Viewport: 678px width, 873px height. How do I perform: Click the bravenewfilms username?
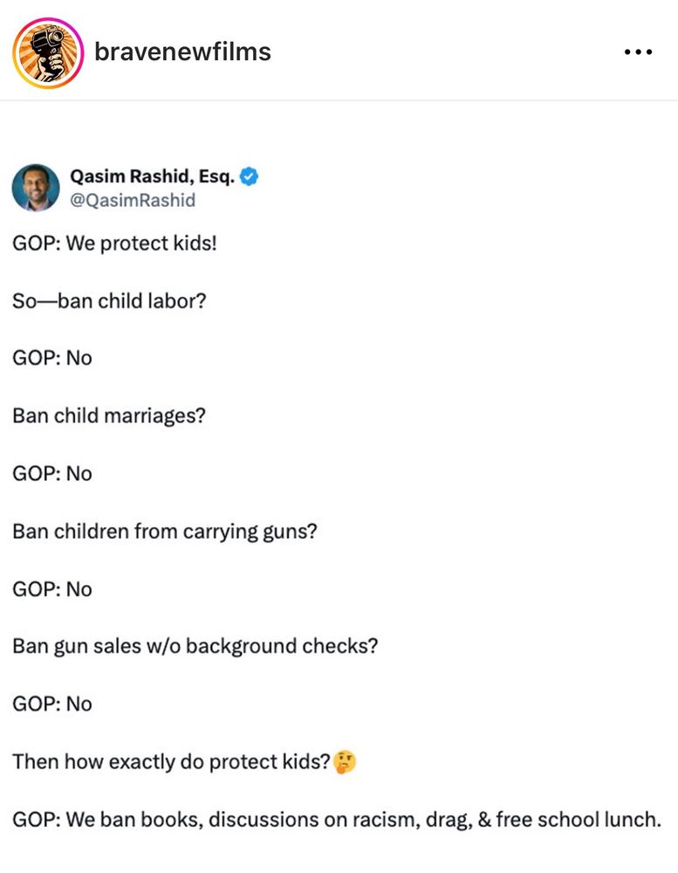(x=182, y=52)
